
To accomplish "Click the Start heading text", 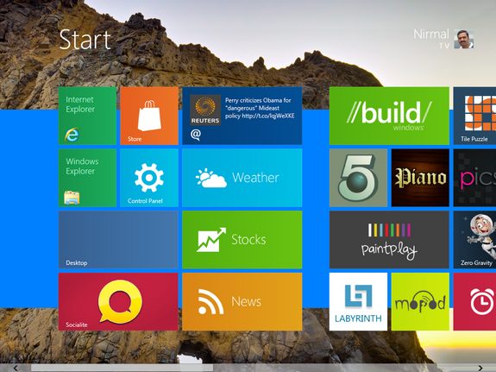I will tap(85, 40).
